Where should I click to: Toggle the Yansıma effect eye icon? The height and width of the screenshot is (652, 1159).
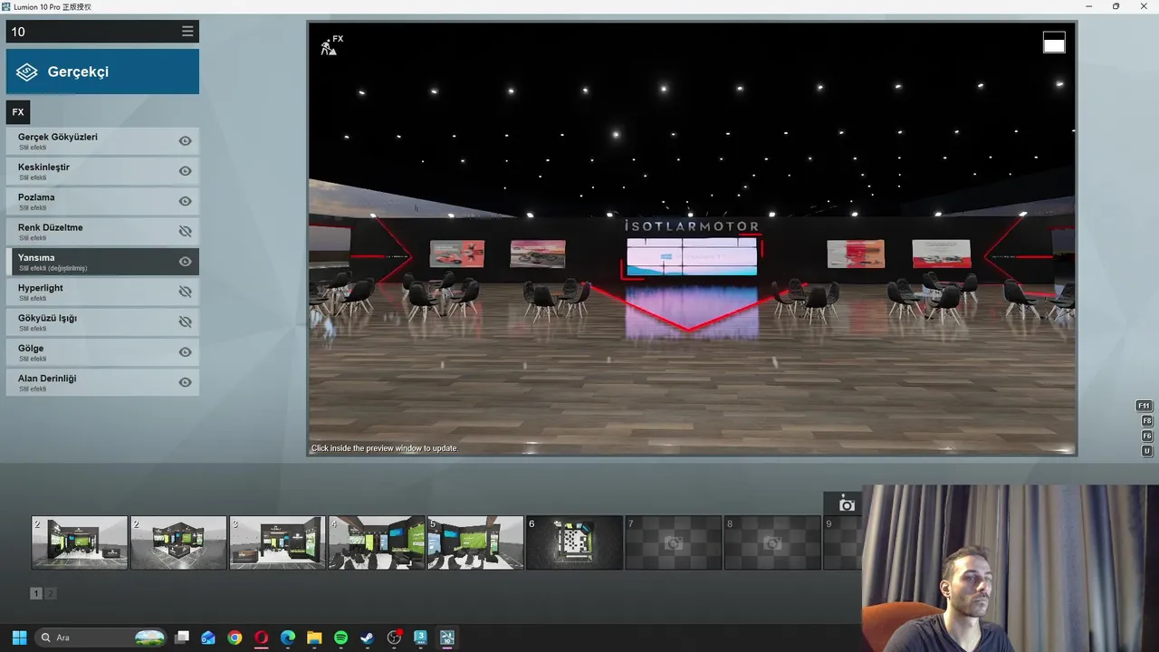point(185,262)
